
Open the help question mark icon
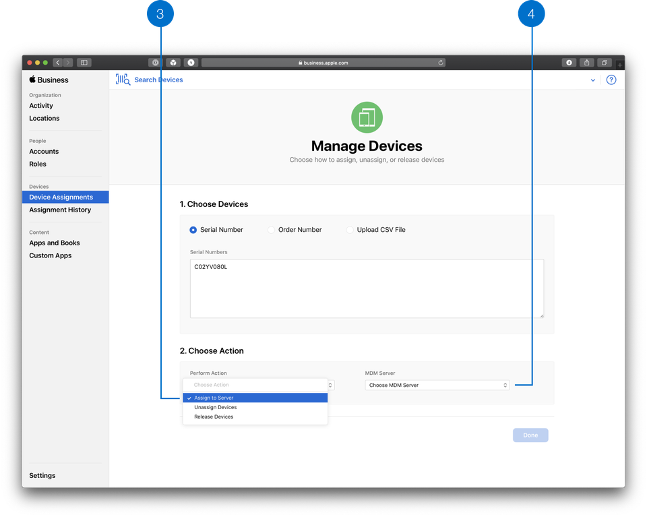click(611, 80)
